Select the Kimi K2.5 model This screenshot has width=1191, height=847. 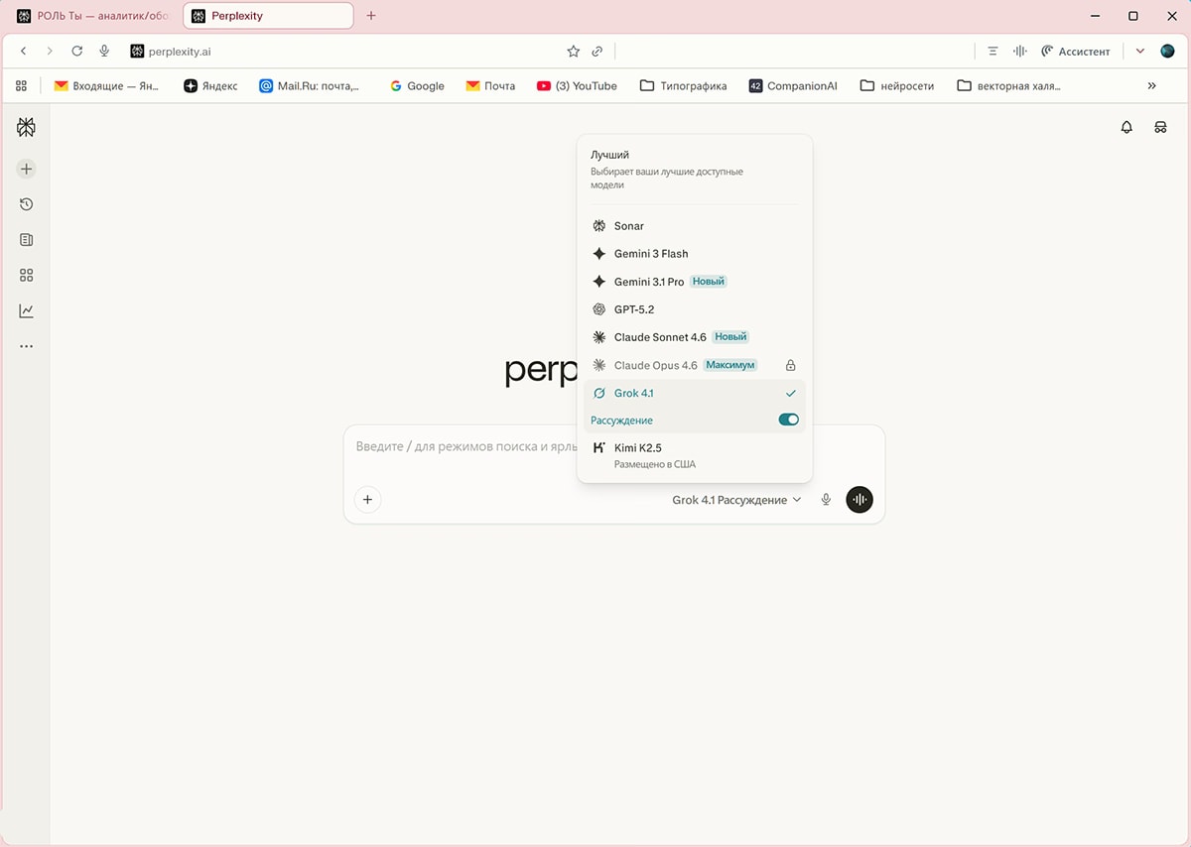tap(695, 455)
